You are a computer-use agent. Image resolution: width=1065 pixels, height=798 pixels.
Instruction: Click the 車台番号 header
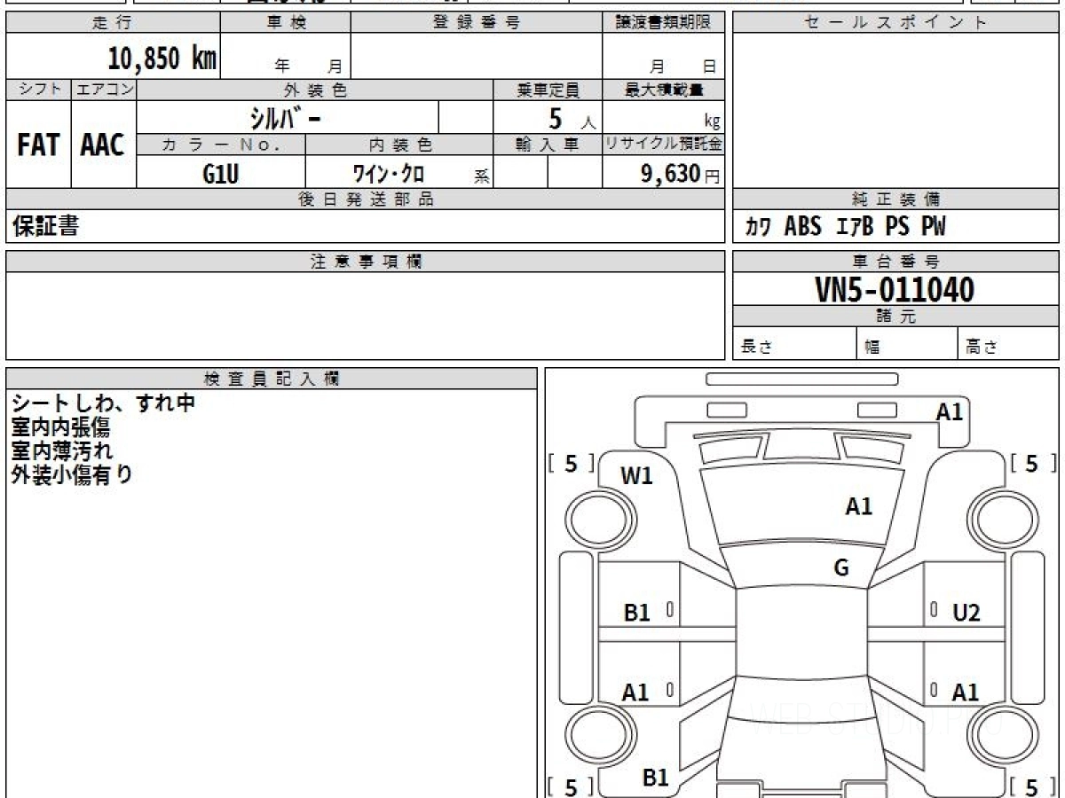coord(895,262)
